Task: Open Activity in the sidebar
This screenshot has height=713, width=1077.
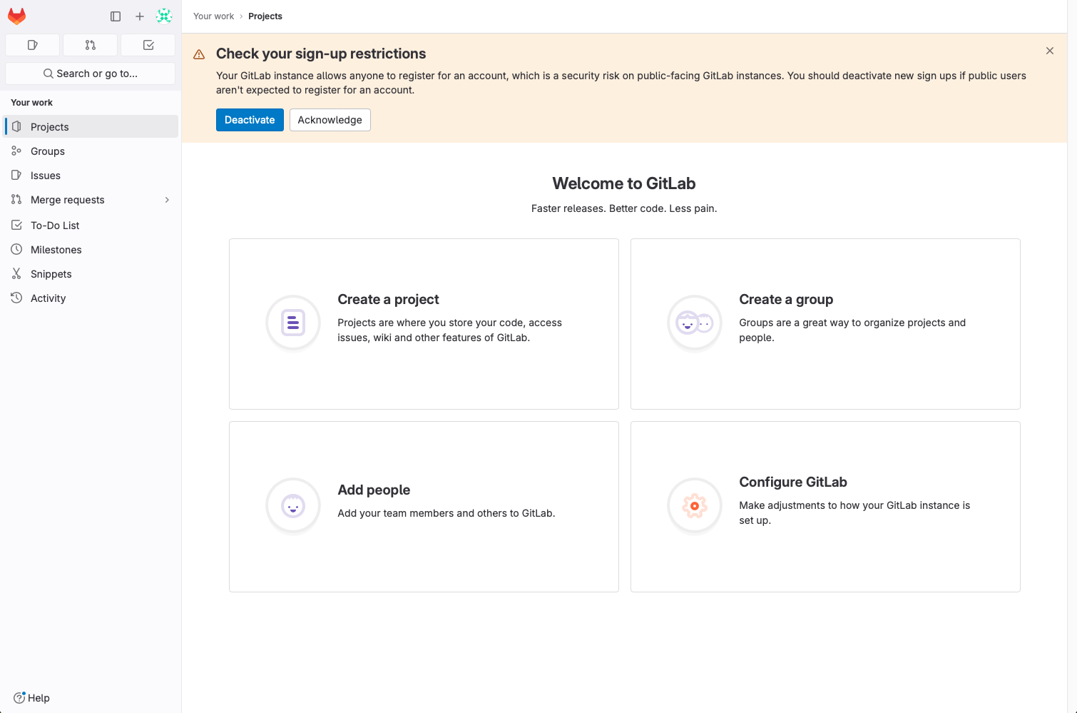Action: 91,298
